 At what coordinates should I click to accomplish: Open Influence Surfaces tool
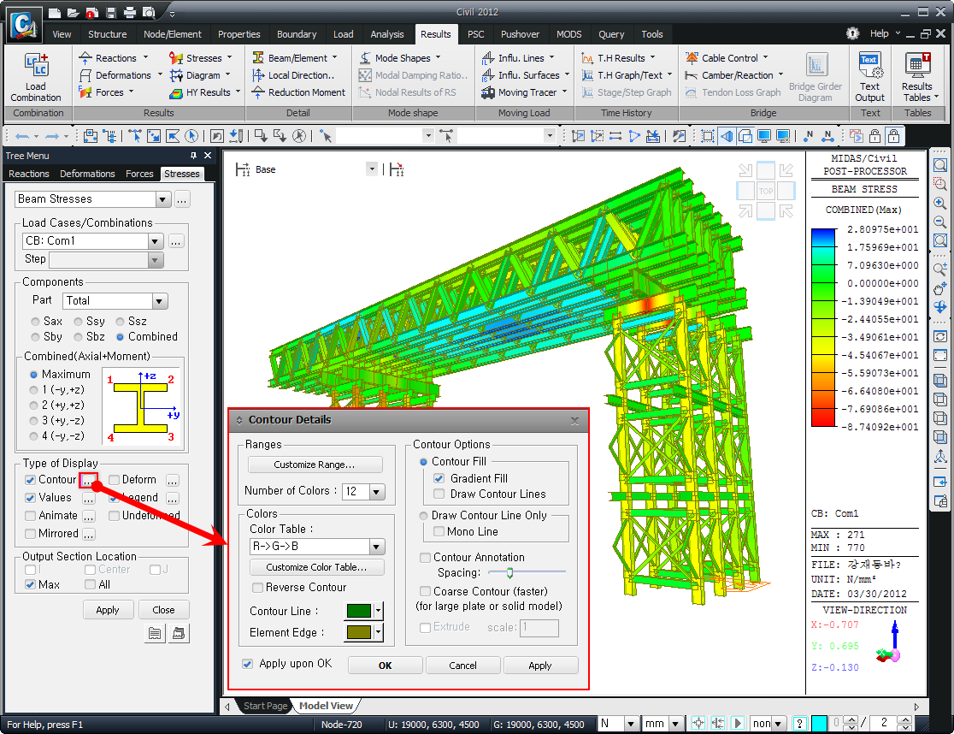pyautogui.click(x=526, y=75)
